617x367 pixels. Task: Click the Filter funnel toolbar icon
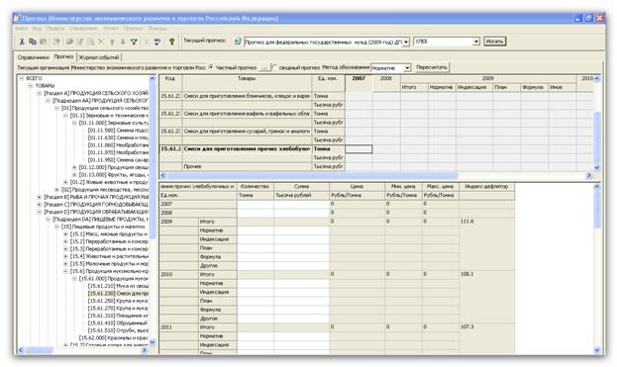point(134,42)
